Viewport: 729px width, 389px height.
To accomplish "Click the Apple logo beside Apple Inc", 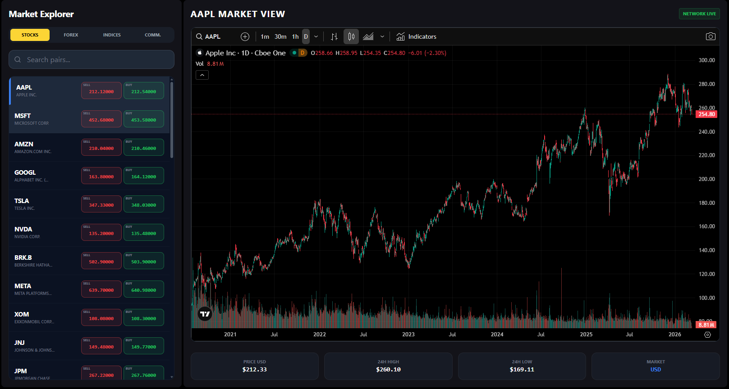I will [x=199, y=53].
